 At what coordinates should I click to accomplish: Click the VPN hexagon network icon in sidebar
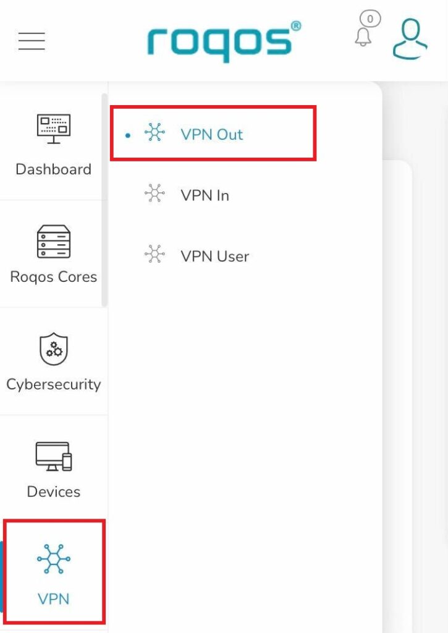coord(54,559)
